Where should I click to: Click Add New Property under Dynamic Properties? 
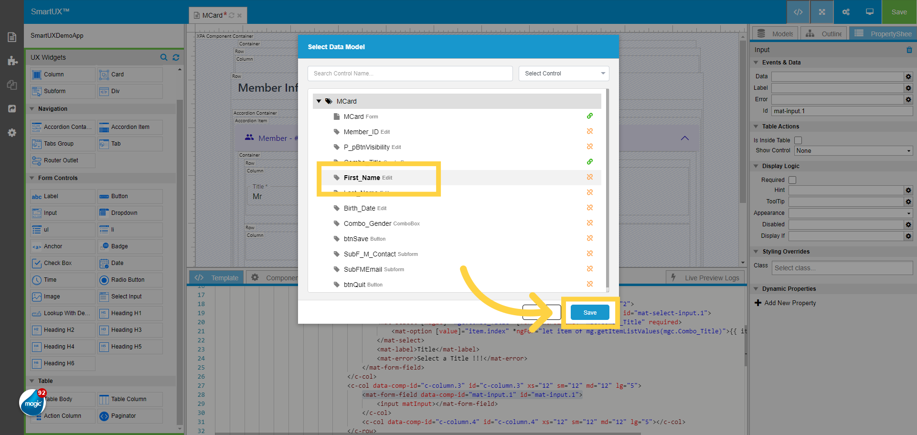789,303
